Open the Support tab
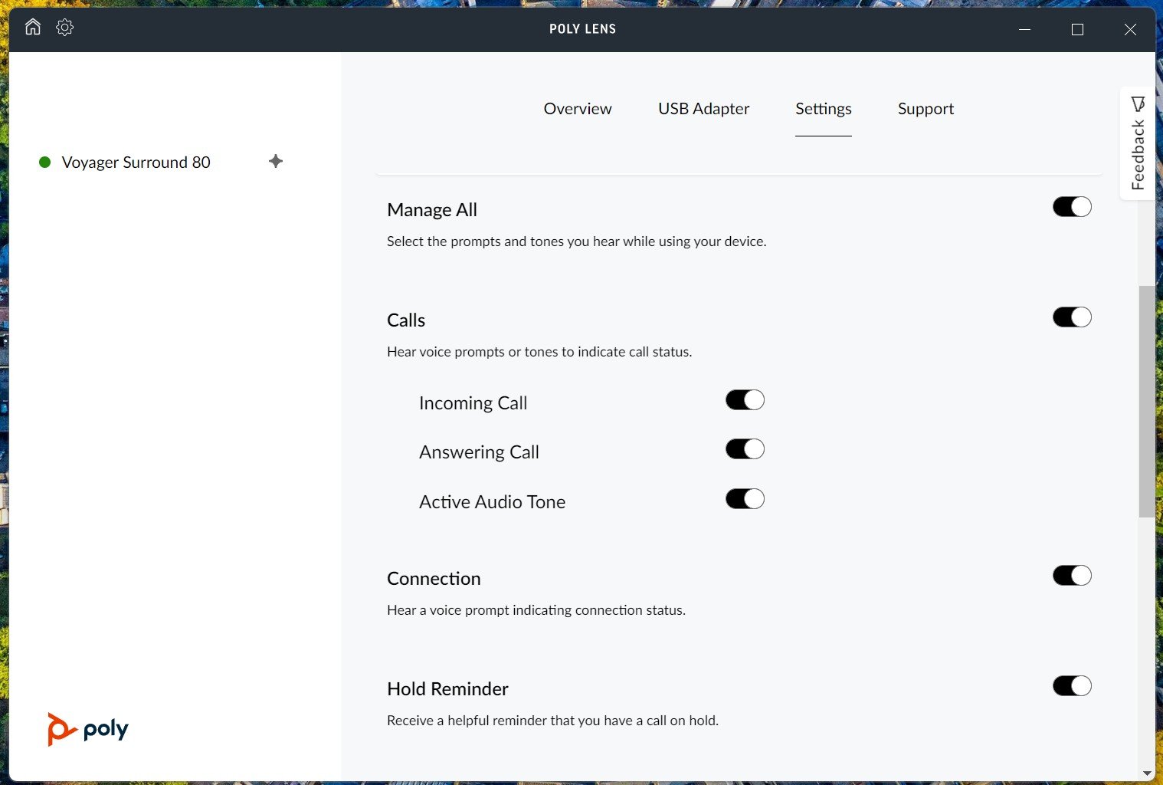The width and height of the screenshot is (1163, 785). point(925,109)
